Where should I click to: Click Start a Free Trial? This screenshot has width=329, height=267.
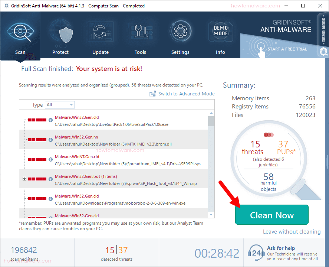point(287,49)
